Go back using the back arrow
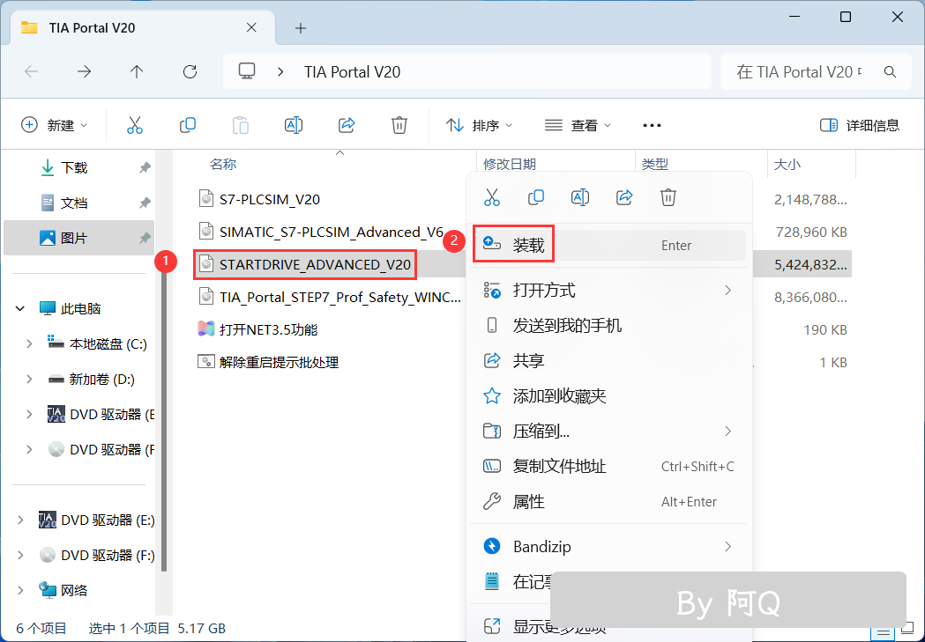Screen dimensions: 925x642 point(31,72)
